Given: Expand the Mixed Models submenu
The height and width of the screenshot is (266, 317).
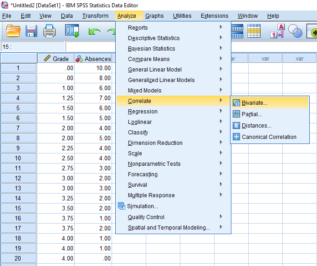Looking at the screenshot, I should 173,90.
